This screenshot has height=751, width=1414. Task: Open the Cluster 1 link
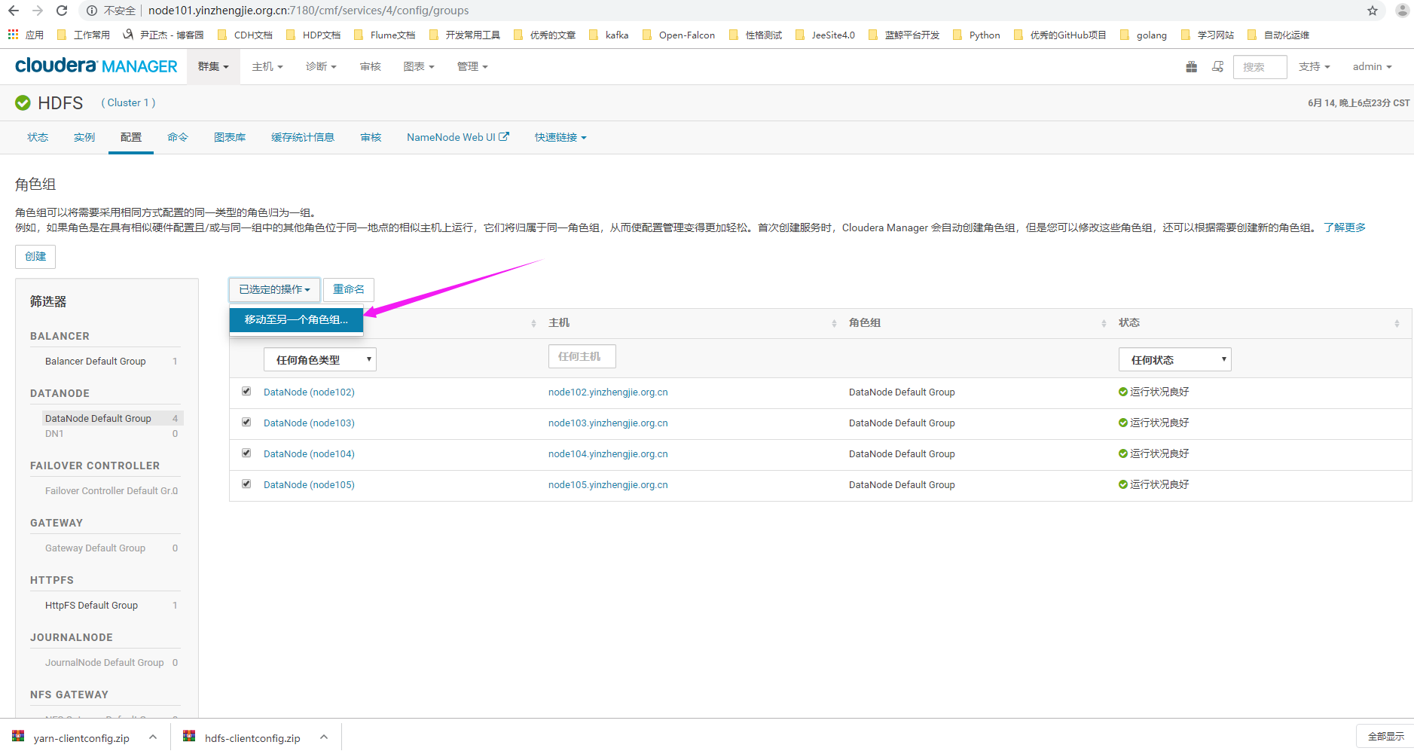coord(128,102)
